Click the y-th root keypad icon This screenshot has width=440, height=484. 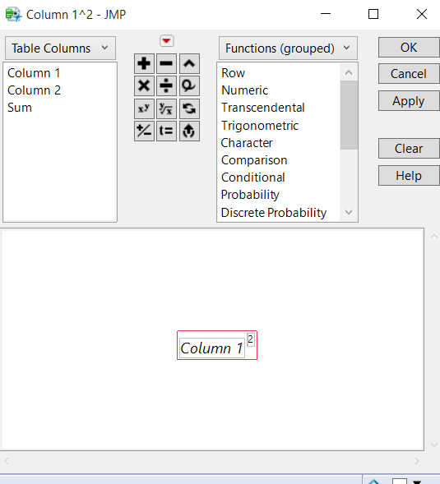pos(167,108)
